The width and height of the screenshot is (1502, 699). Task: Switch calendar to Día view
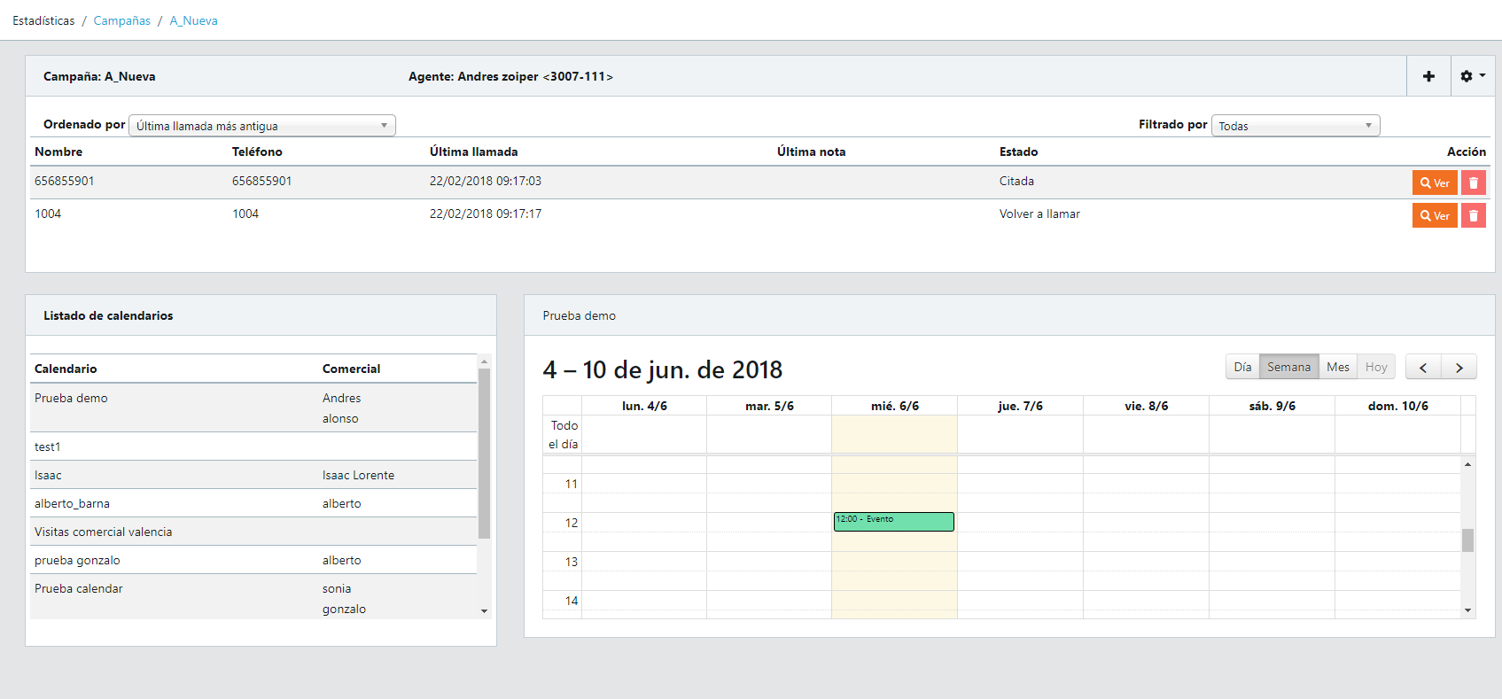1242,367
